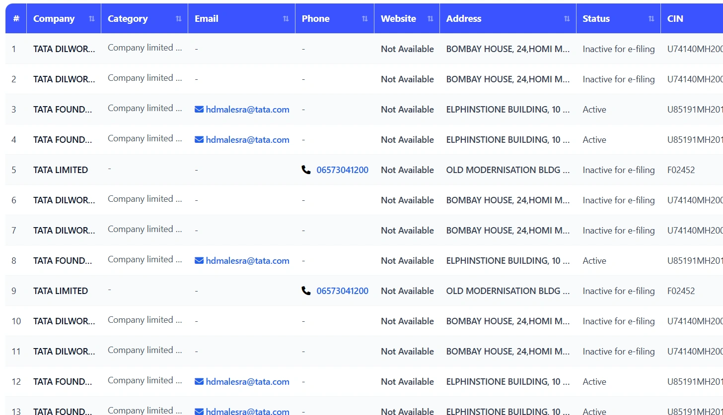
Task: Click the sort arrows in the Category header
Action: (178, 19)
